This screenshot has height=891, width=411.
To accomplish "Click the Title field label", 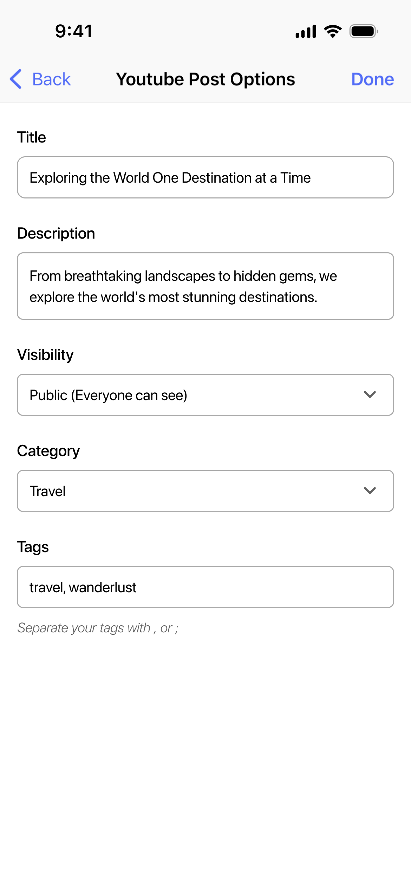I will 32,137.
